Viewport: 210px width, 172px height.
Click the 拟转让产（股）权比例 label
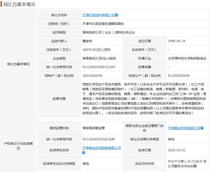pyautogui.click(x=145, y=76)
